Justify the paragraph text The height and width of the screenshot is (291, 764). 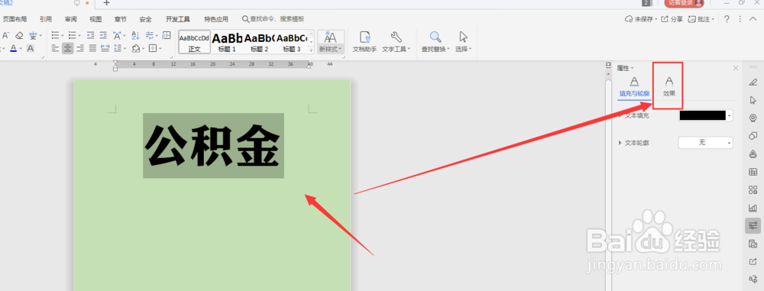(92, 48)
